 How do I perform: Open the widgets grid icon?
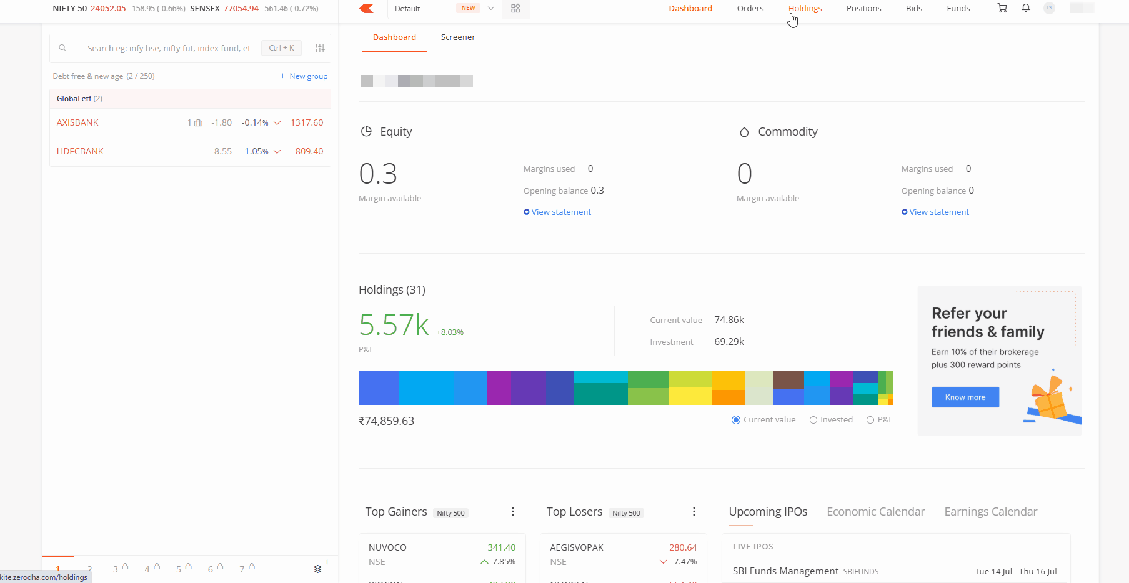[x=515, y=8]
